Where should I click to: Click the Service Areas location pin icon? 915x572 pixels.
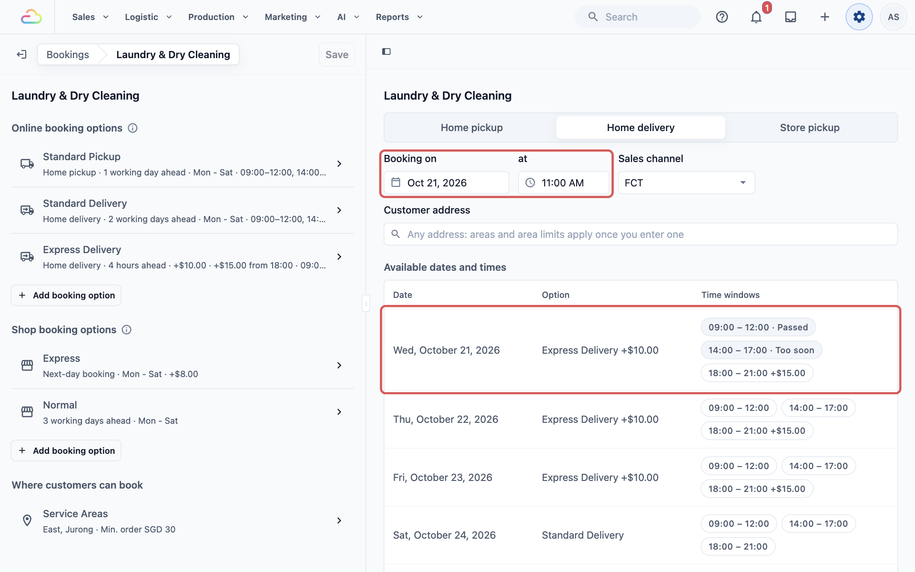tap(27, 521)
